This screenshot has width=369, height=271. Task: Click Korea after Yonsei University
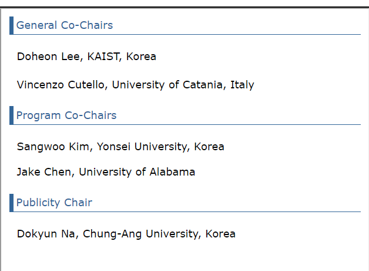[x=209, y=147]
